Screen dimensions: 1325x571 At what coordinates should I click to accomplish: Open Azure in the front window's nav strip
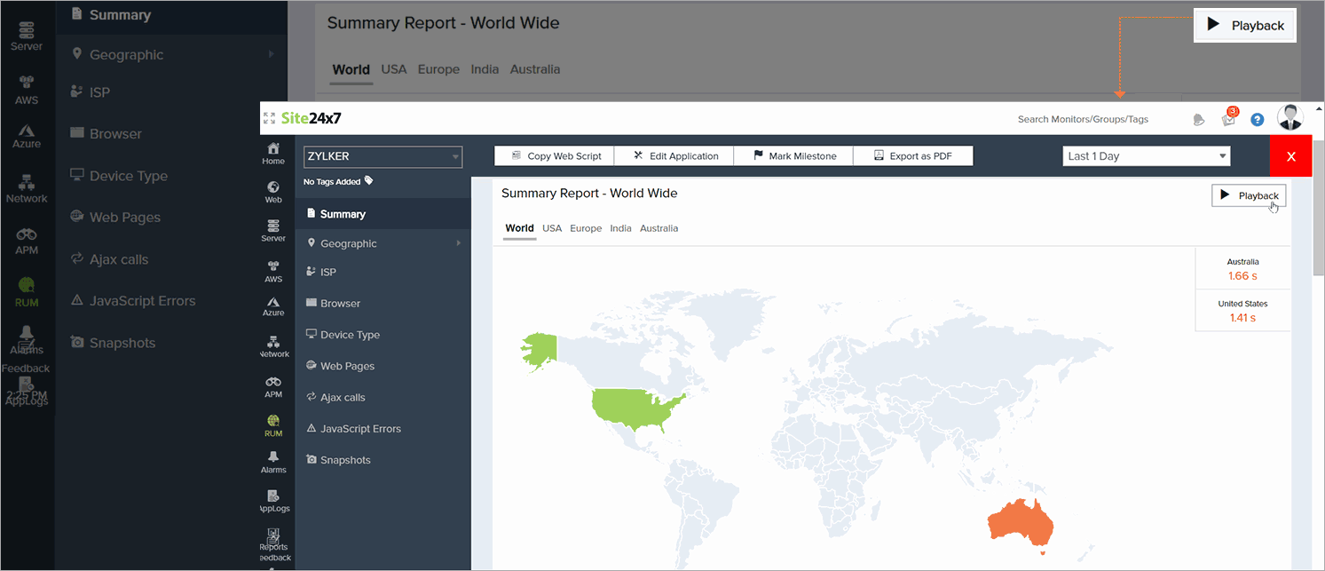tap(273, 305)
